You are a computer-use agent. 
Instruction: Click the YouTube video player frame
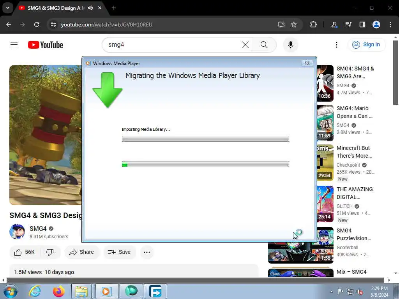coord(46,135)
